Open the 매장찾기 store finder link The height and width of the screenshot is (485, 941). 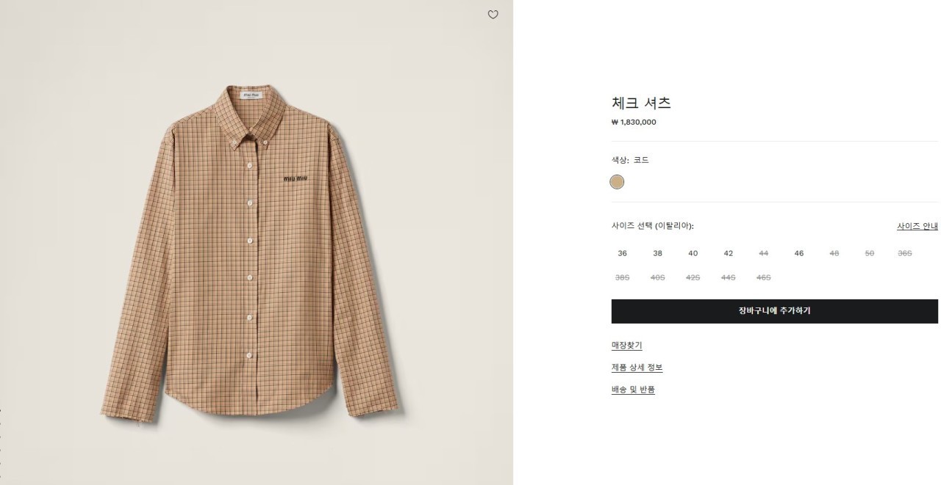tap(627, 346)
